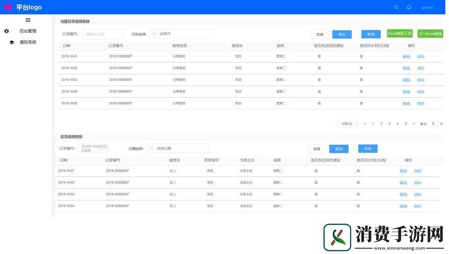Click the 平台logo image in header

pyautogui.click(x=8, y=7)
